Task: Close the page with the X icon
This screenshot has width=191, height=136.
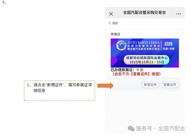Action: click(x=111, y=14)
